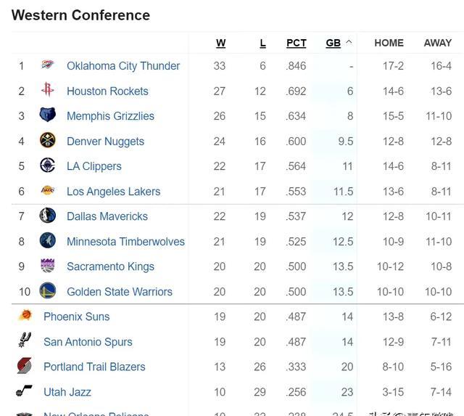Toggle the GB column sort arrow

coord(349,43)
